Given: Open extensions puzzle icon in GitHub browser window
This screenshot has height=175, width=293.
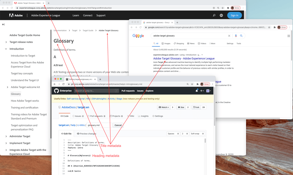Looking at the screenshot, I should [197, 84].
